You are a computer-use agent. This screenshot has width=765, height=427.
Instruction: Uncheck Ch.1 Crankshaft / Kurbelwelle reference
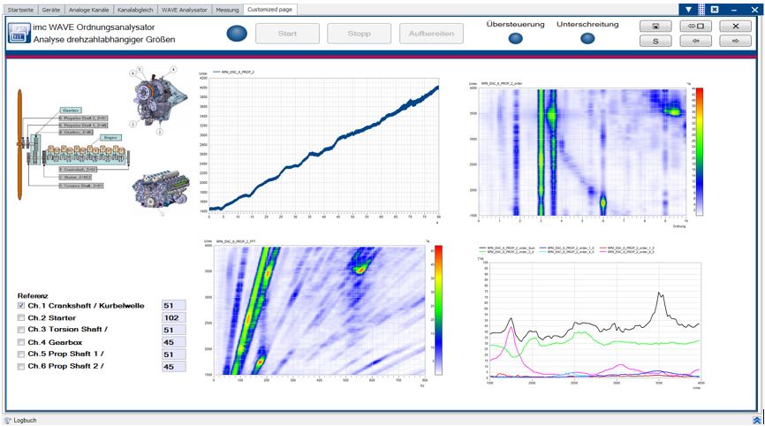(x=21, y=306)
